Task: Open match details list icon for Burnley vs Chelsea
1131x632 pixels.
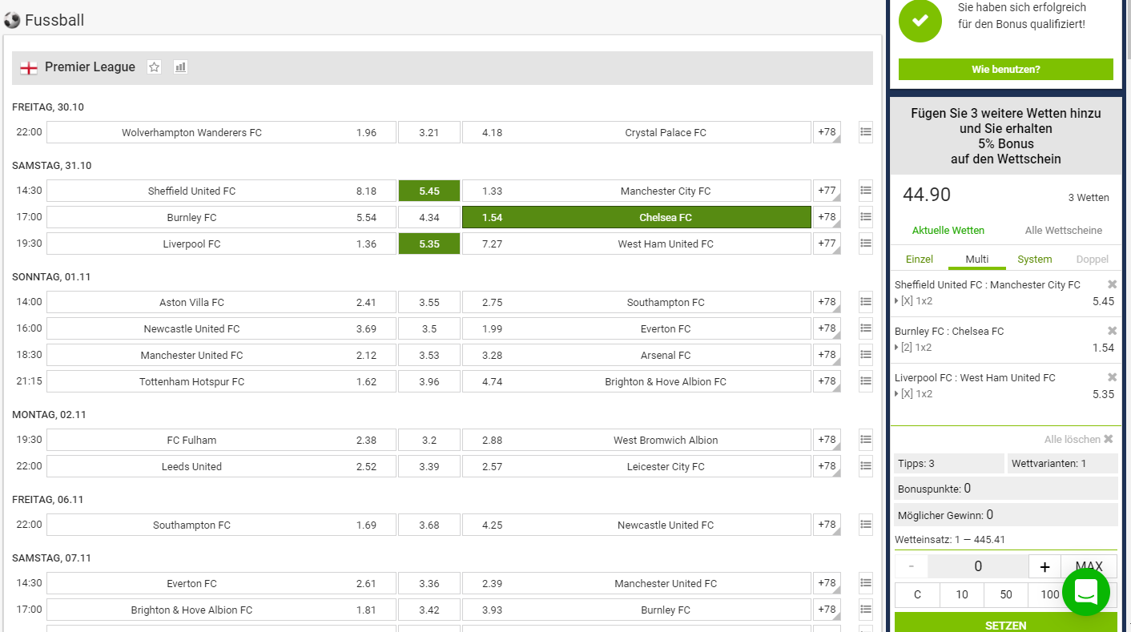Action: [x=866, y=217]
